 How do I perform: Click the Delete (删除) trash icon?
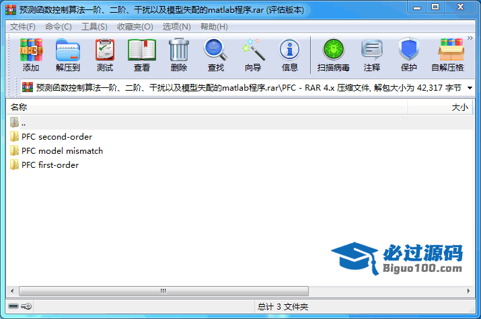(179, 55)
